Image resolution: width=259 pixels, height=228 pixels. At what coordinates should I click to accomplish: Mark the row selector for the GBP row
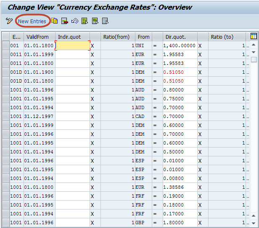click(x=5, y=223)
